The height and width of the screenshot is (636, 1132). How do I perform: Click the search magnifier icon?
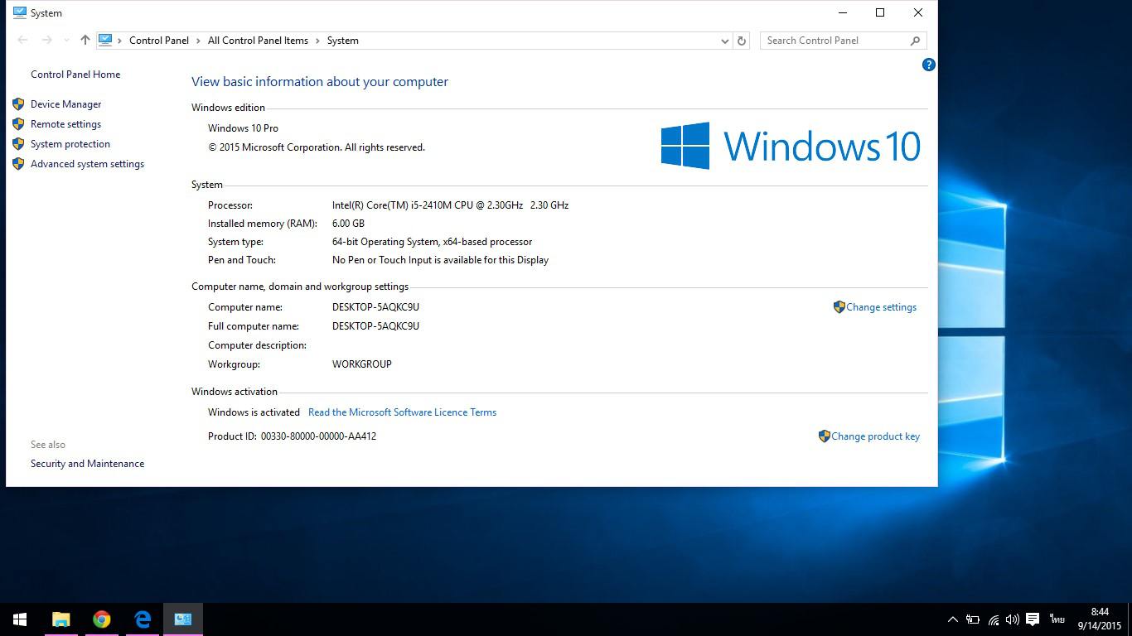(915, 41)
